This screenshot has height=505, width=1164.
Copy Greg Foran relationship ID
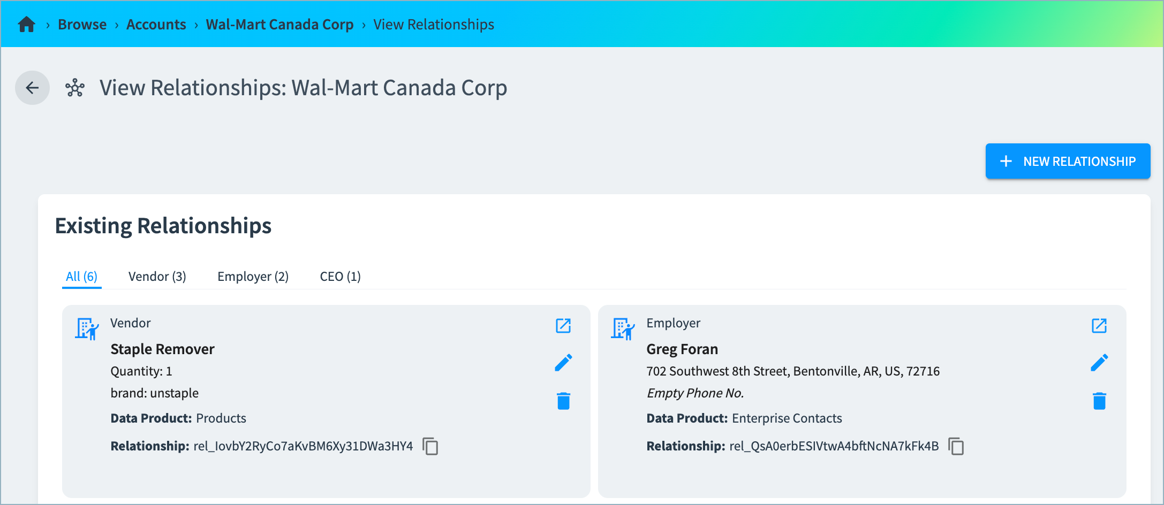956,446
